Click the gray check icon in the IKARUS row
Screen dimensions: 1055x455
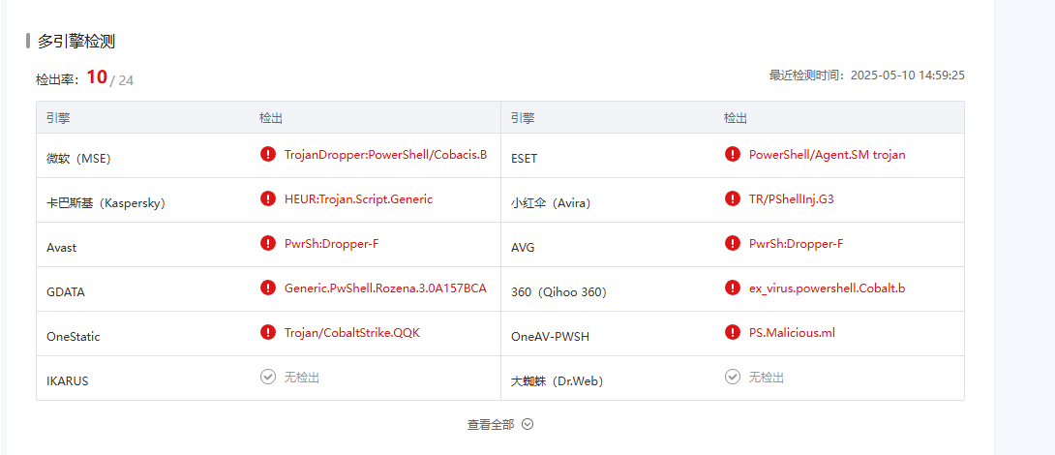pos(268,377)
